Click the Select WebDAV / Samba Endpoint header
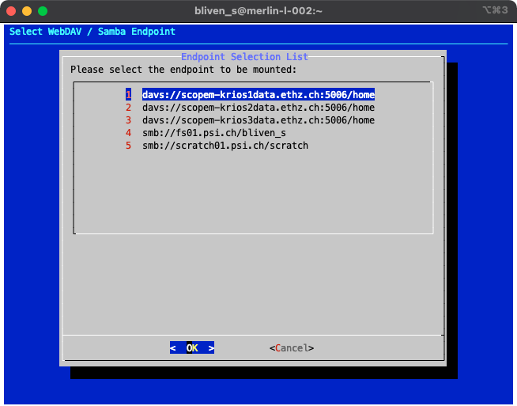This screenshot has height=406, width=517. click(x=92, y=32)
